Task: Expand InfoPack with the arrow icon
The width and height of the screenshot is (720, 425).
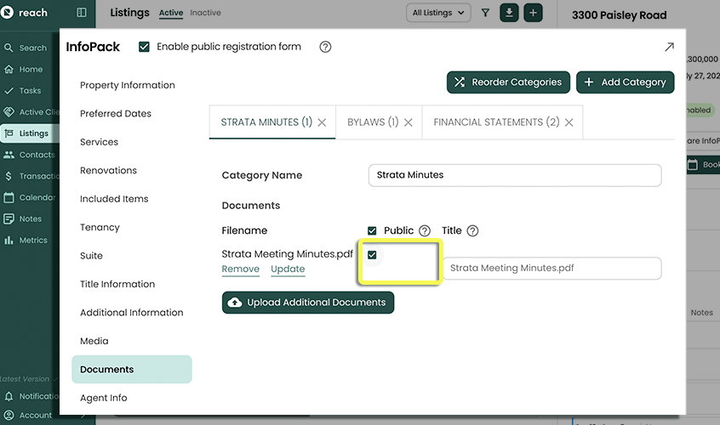Action: coord(669,48)
